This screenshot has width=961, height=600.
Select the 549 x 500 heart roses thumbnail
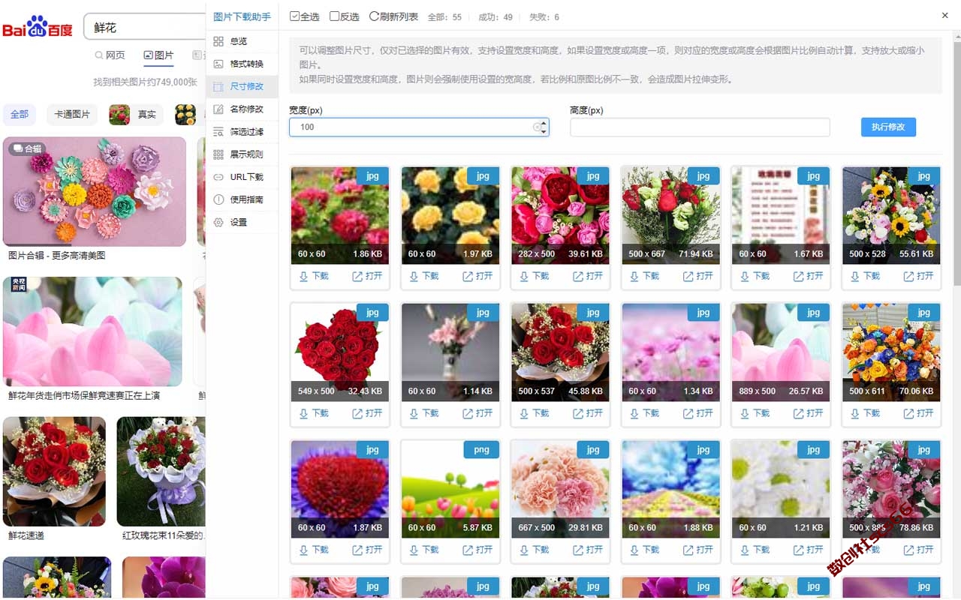[x=340, y=352]
